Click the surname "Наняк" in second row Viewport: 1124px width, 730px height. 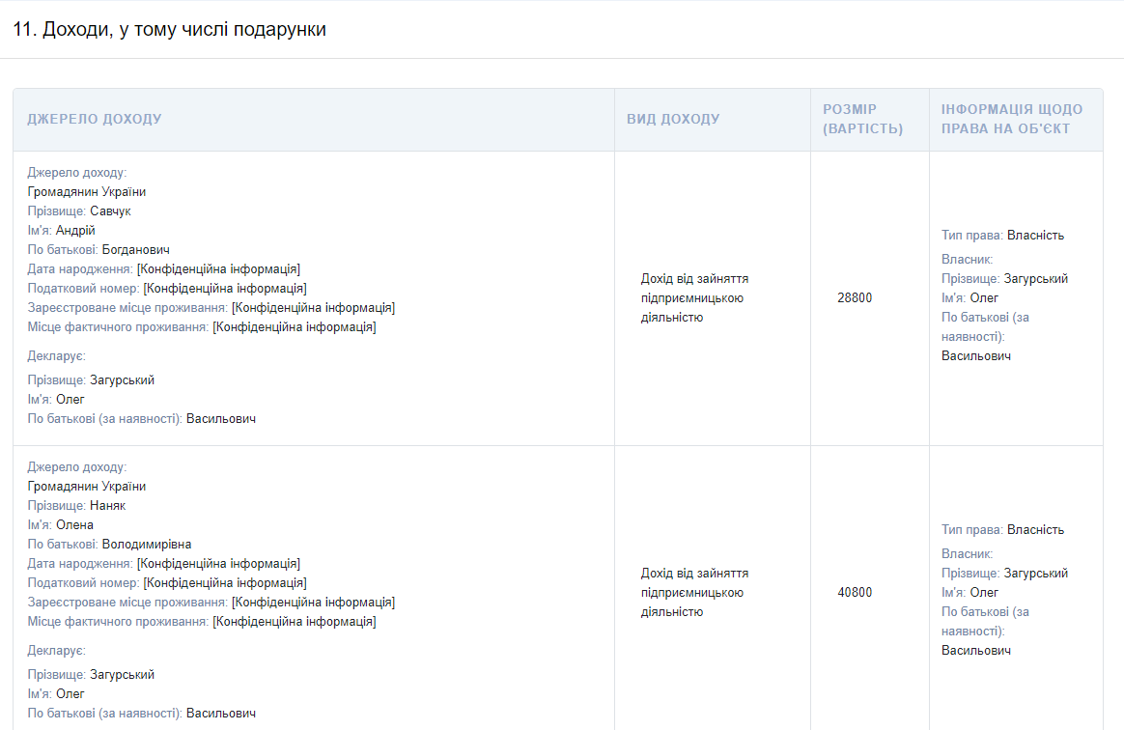click(107, 506)
